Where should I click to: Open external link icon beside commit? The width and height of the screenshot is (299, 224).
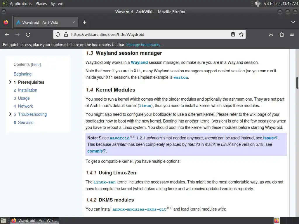pos(104,151)
